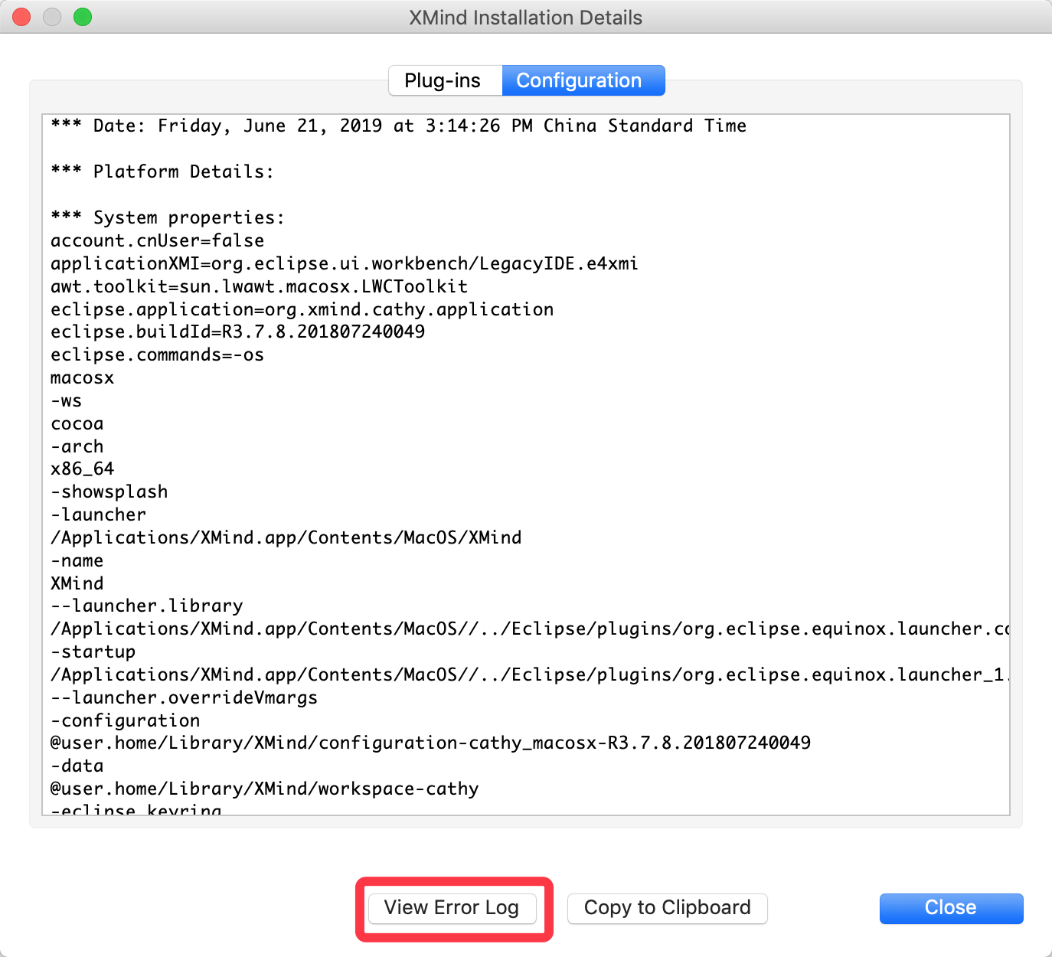
Task: Click the equinox.launcher_1 path line
Action: pos(530,674)
